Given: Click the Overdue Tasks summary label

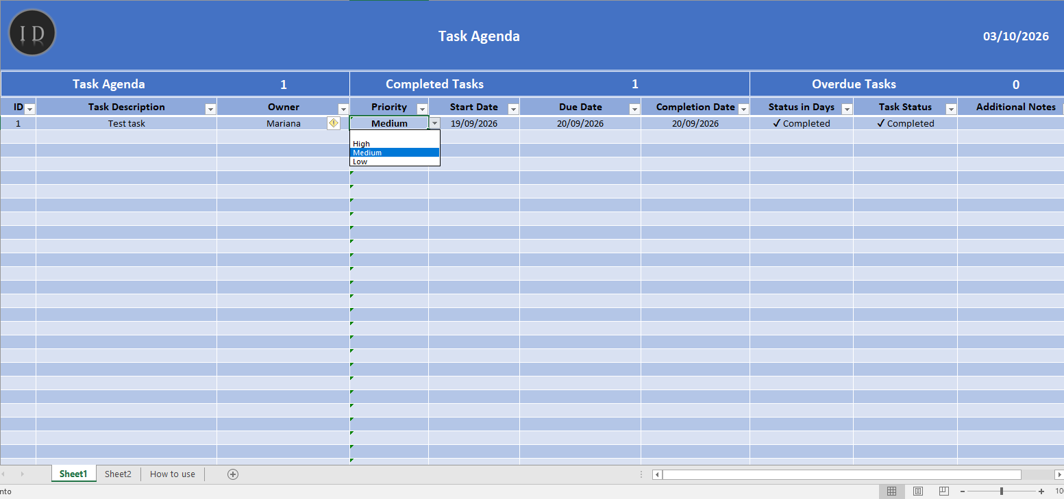Looking at the screenshot, I should 854,84.
